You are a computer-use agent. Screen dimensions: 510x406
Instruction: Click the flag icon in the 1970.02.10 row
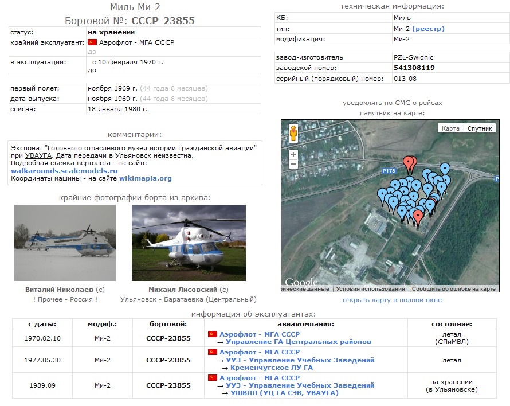[212, 334]
